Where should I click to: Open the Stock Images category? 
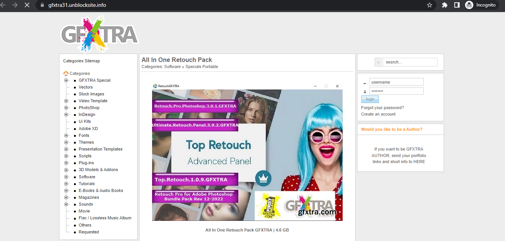click(x=91, y=94)
